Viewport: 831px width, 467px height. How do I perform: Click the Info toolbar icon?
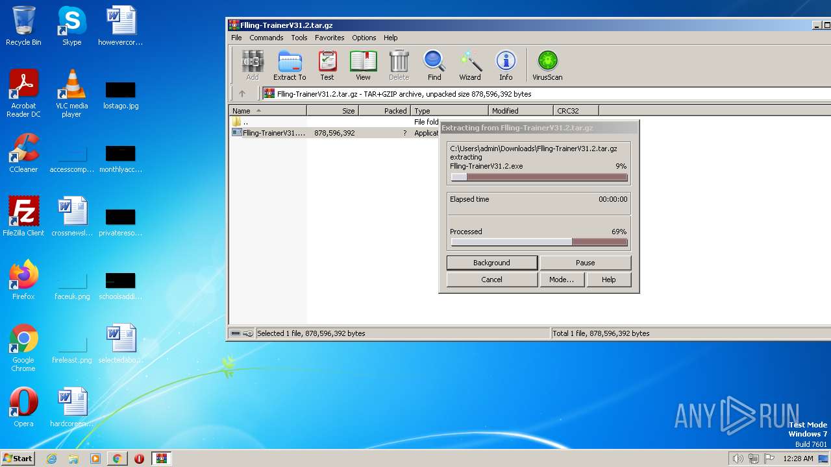(506, 66)
